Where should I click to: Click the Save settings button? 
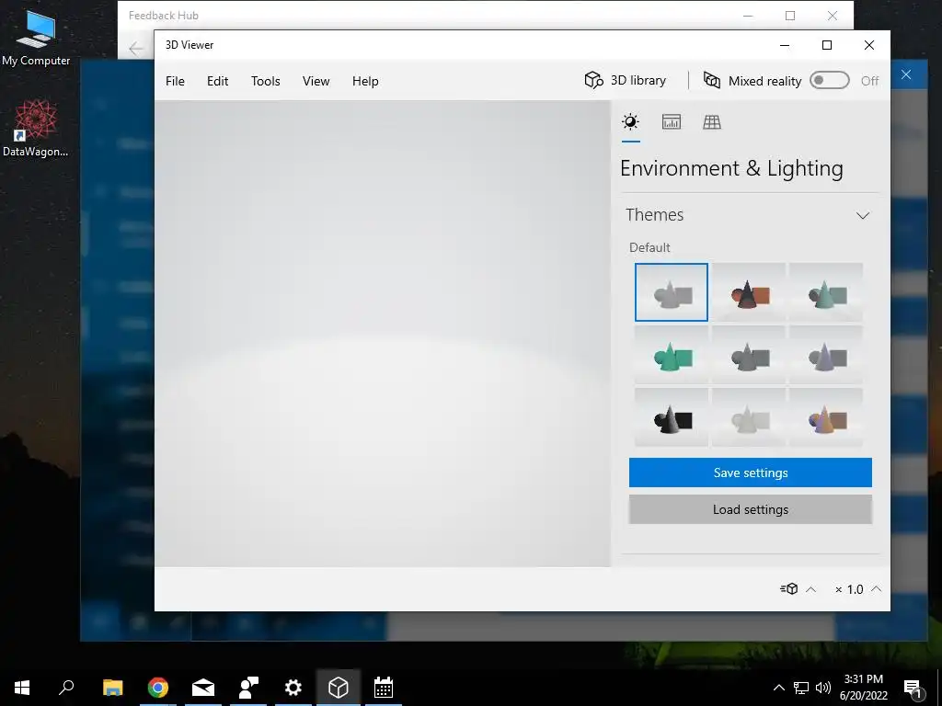751,473
